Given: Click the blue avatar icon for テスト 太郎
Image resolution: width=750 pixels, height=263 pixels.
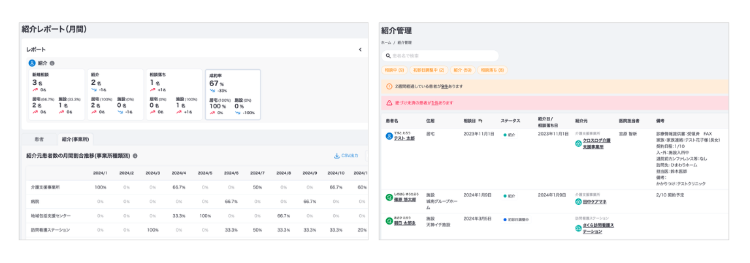Looking at the screenshot, I should (x=389, y=136).
